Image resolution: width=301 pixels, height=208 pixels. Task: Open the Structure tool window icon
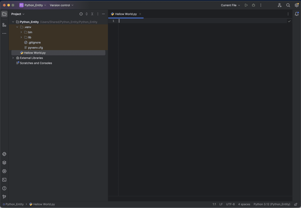point(4,25)
